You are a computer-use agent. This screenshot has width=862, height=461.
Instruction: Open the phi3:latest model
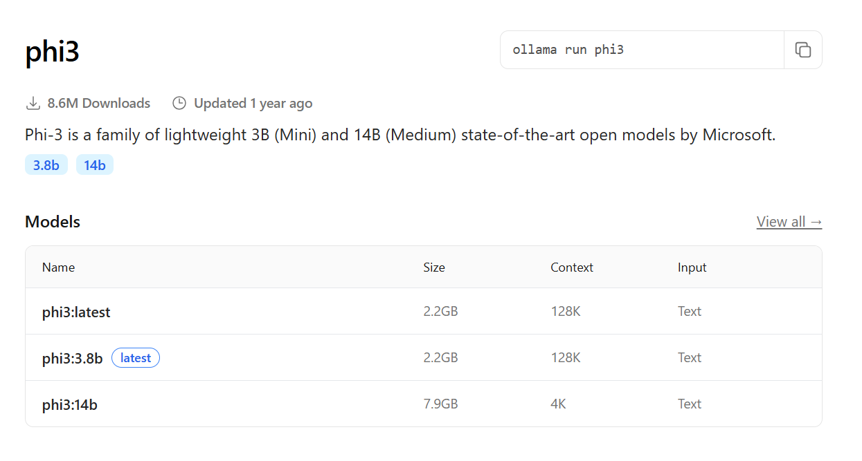pyautogui.click(x=76, y=312)
